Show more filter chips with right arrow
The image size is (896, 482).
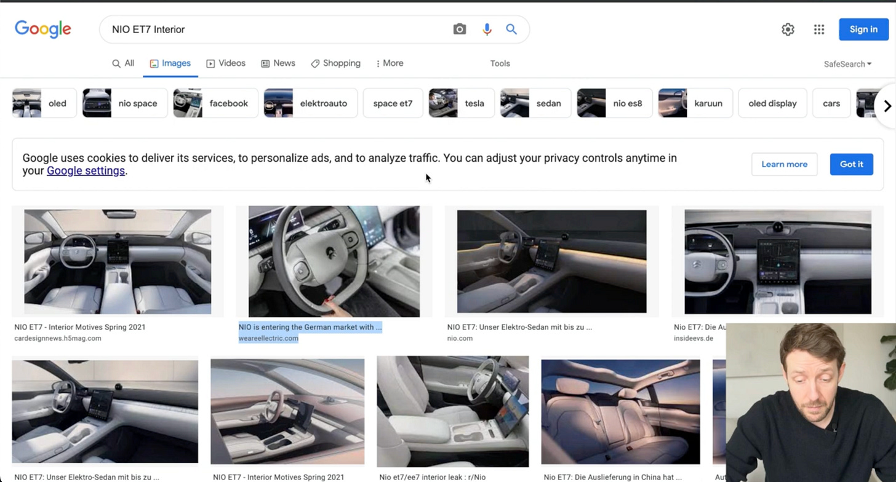pyautogui.click(x=887, y=106)
